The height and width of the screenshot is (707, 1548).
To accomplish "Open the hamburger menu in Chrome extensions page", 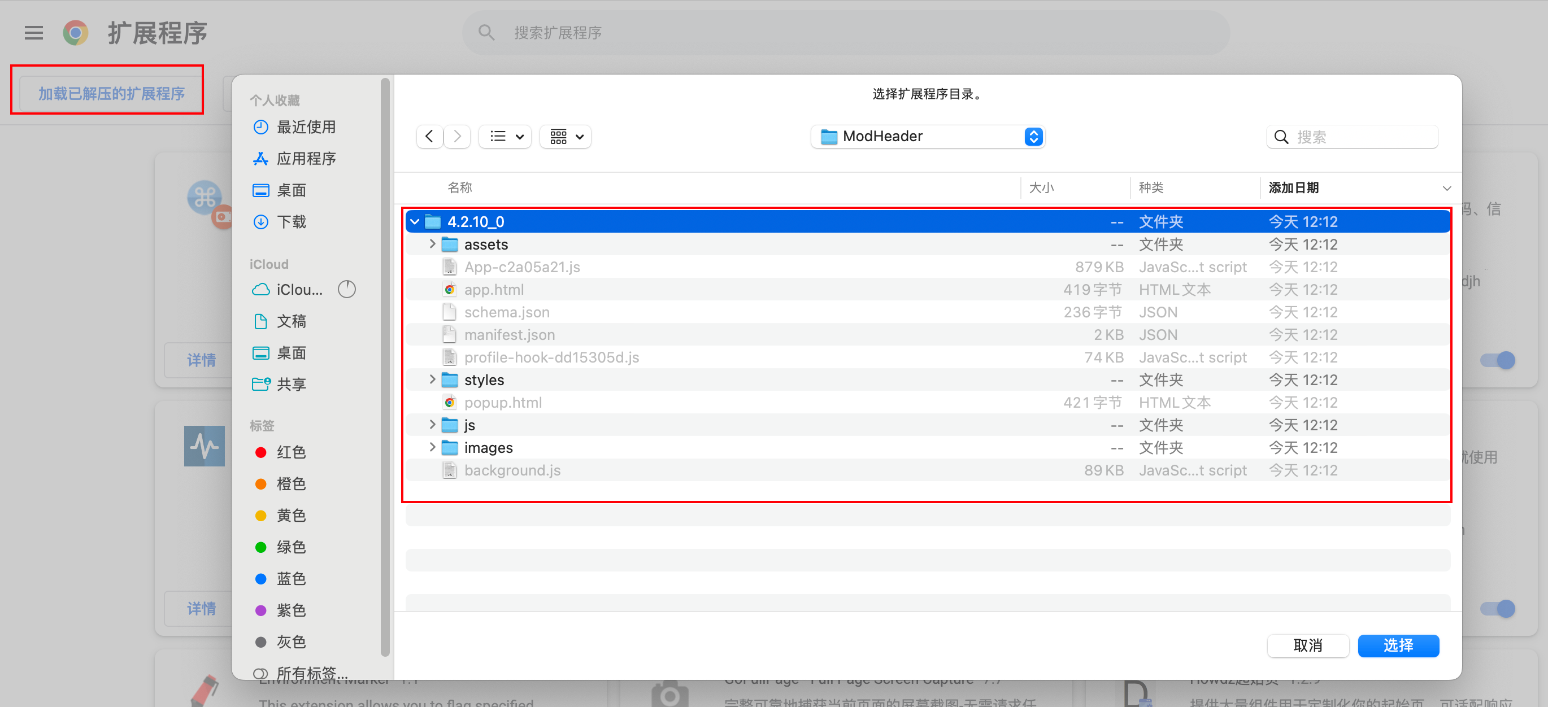I will [x=34, y=32].
